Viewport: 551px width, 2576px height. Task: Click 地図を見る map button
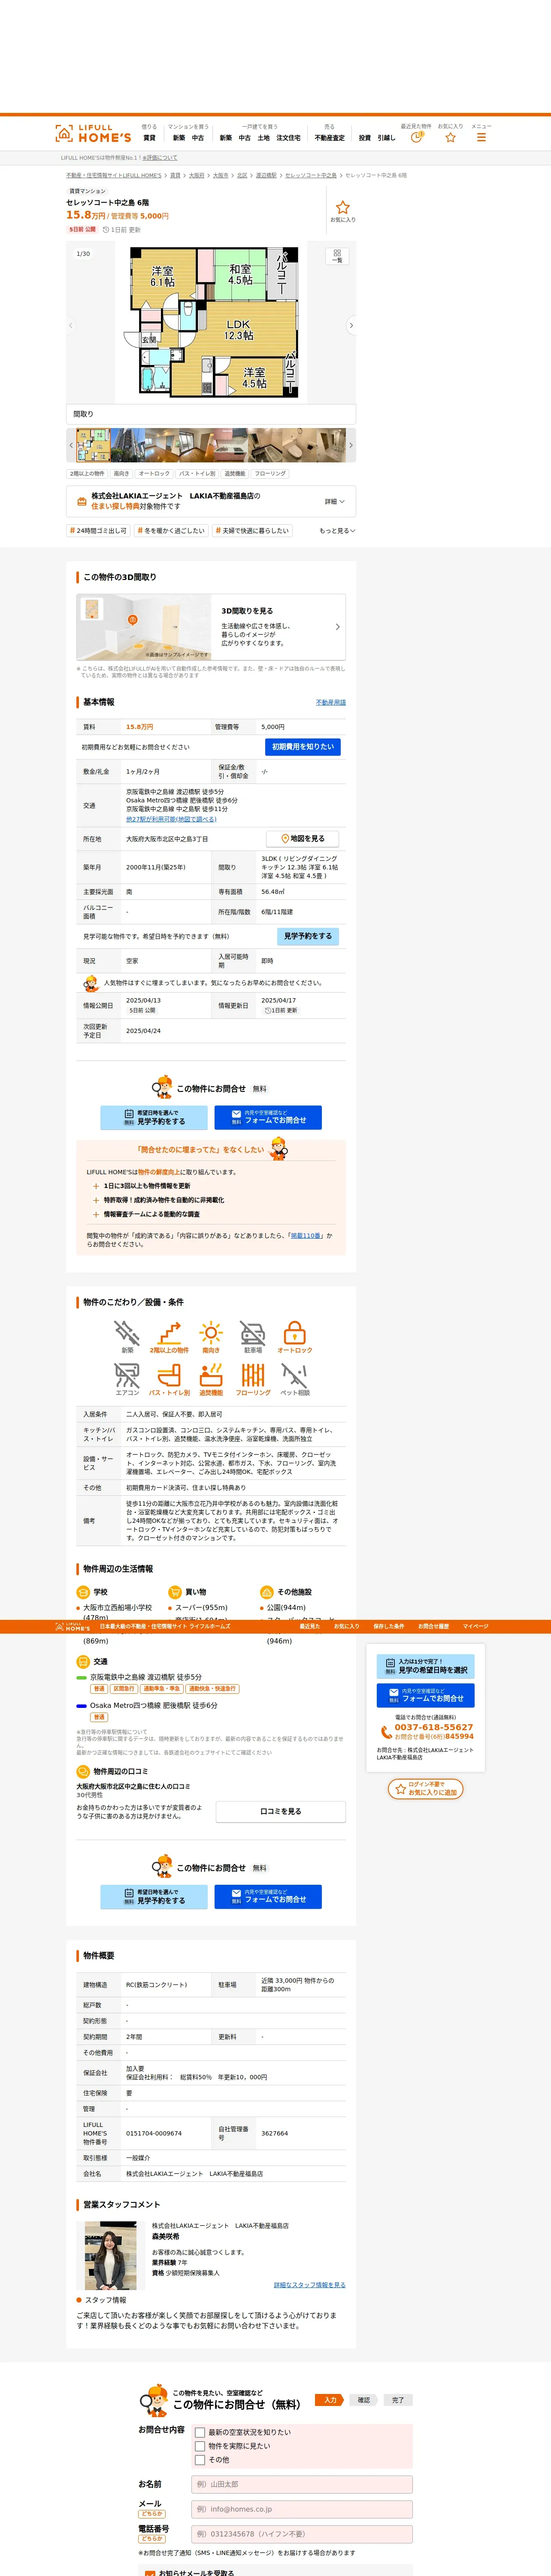point(303,839)
